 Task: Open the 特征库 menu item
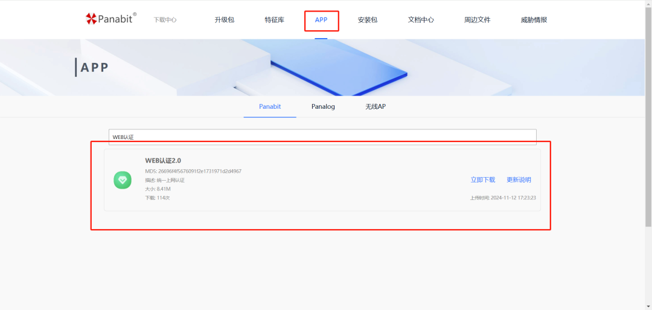275,19
